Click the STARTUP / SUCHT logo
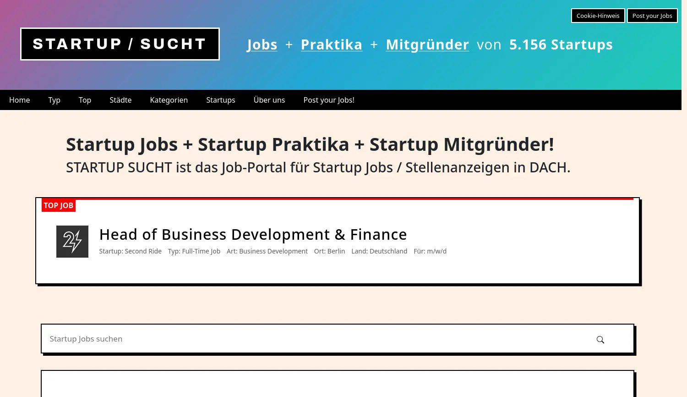This screenshot has height=397, width=687. 120,44
